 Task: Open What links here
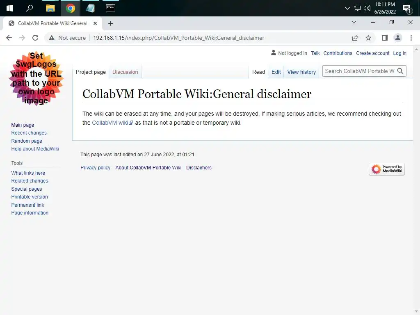tap(28, 173)
